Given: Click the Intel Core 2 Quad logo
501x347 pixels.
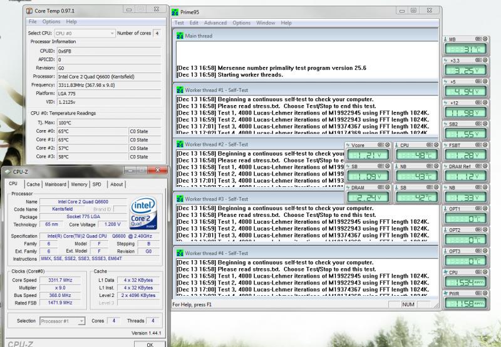Looking at the screenshot, I should point(143,213).
